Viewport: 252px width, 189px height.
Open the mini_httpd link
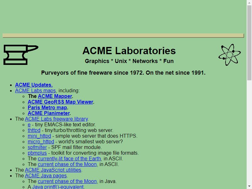39,136
